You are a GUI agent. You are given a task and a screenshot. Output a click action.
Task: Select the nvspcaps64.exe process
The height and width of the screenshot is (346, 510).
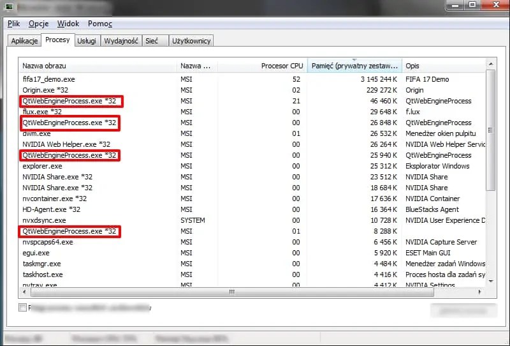[252, 242]
